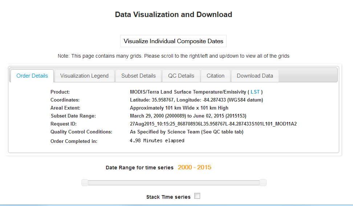This screenshot has height=206, width=353.
Task: Click the latitude and longitude coordinates value
Action: click(196, 100)
